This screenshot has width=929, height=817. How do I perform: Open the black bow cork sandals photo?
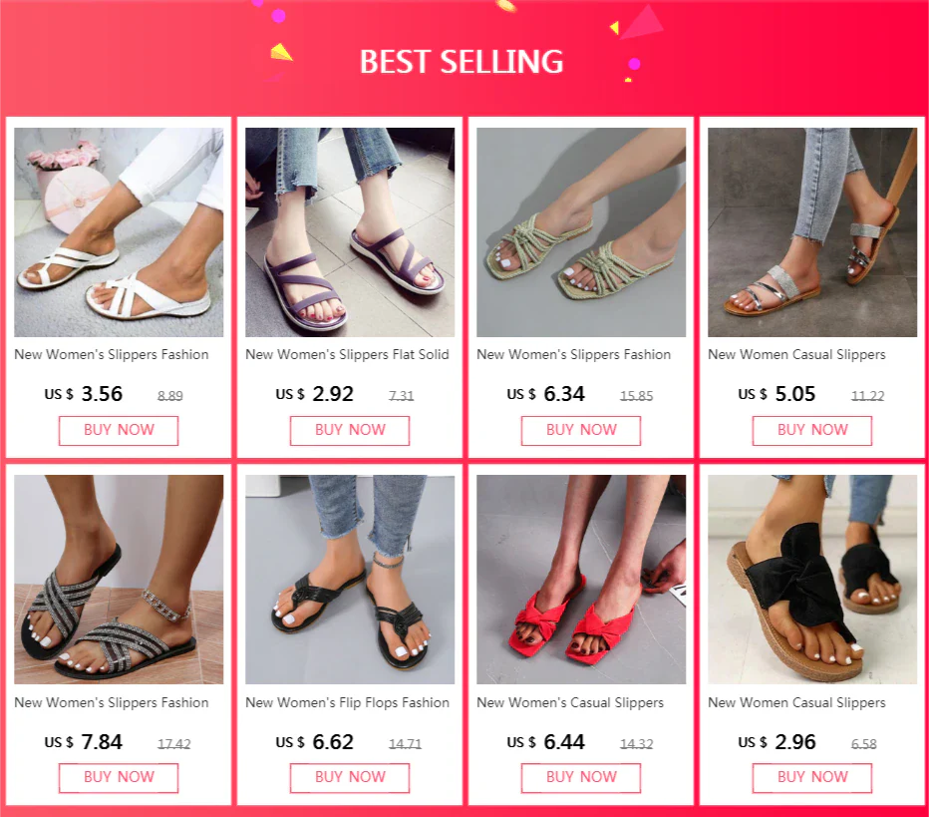click(x=812, y=580)
